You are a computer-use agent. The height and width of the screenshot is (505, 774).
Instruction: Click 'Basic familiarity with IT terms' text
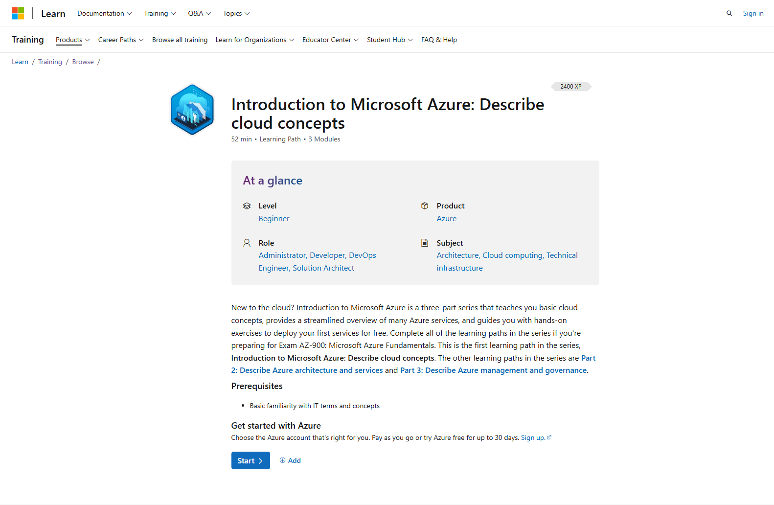click(x=315, y=406)
